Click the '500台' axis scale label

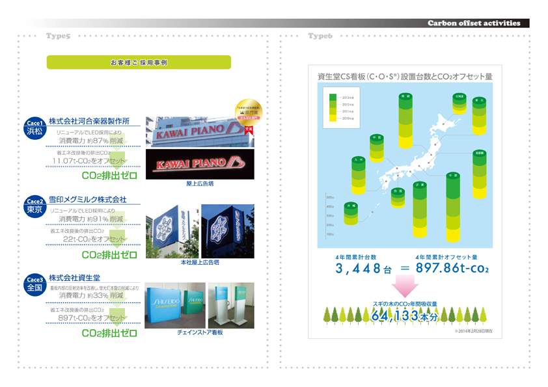(x=330, y=197)
